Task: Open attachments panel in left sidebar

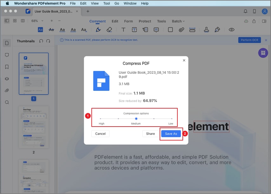Action: [x=7, y=91]
